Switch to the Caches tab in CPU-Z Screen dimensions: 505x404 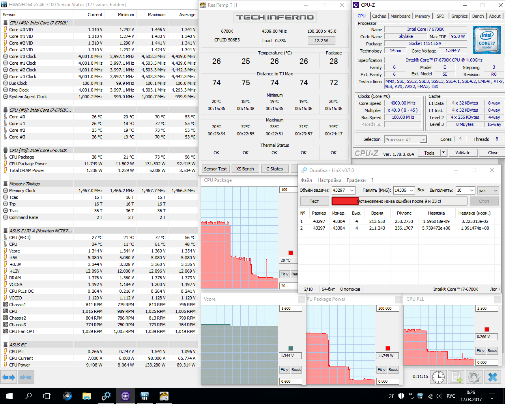tap(379, 16)
